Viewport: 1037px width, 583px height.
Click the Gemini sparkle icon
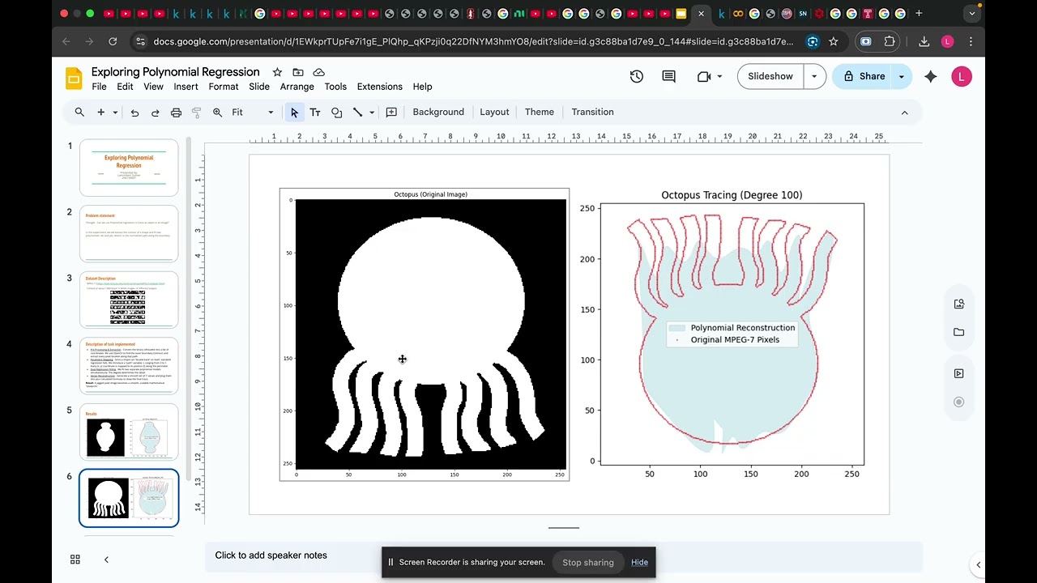click(930, 76)
